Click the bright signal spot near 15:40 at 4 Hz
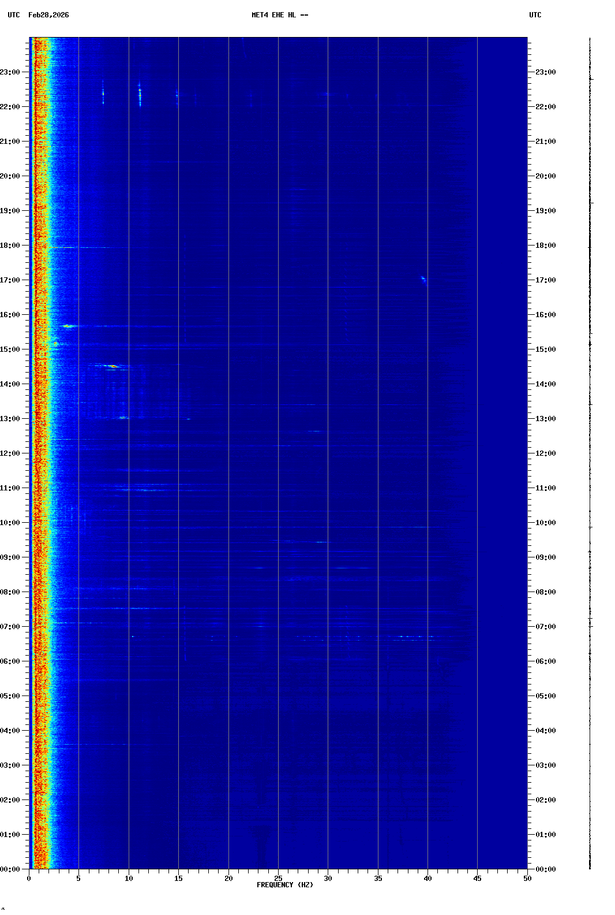 (x=70, y=326)
